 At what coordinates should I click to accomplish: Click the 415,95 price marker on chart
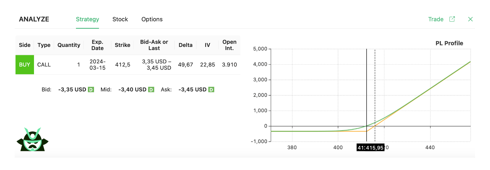coord(375,148)
